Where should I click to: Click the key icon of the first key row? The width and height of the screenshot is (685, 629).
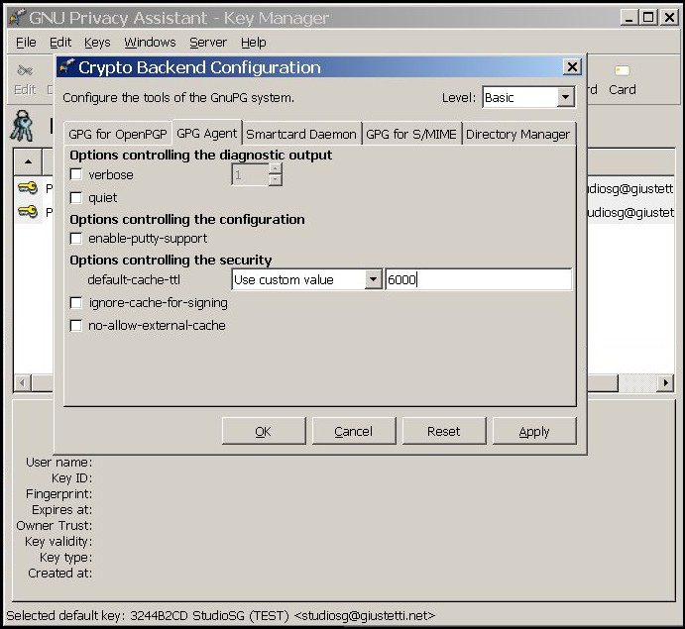pos(28,188)
